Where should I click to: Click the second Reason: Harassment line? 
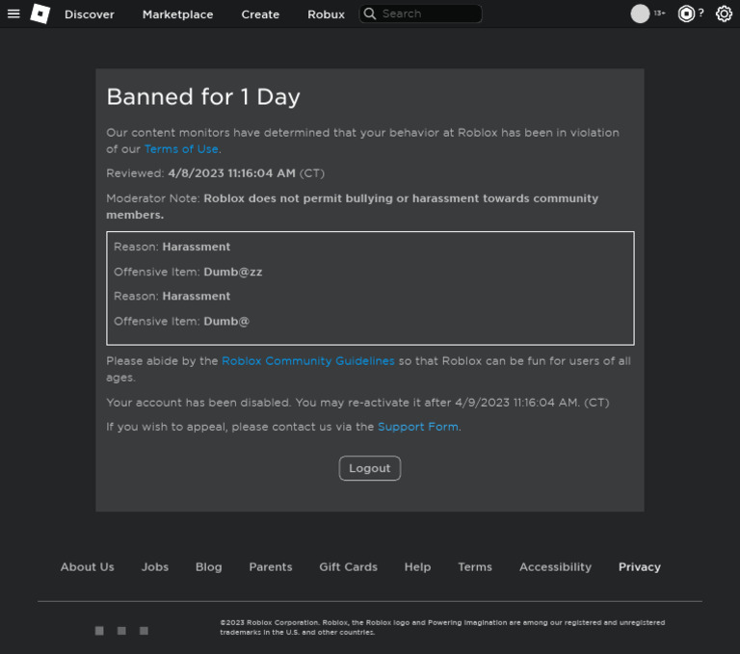pos(172,297)
